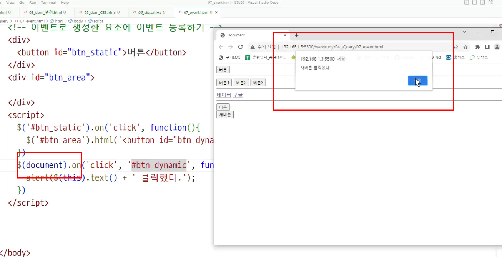The height and width of the screenshot is (257, 502).
Task: Bookmark this page with the star icon
Action: tap(465, 47)
